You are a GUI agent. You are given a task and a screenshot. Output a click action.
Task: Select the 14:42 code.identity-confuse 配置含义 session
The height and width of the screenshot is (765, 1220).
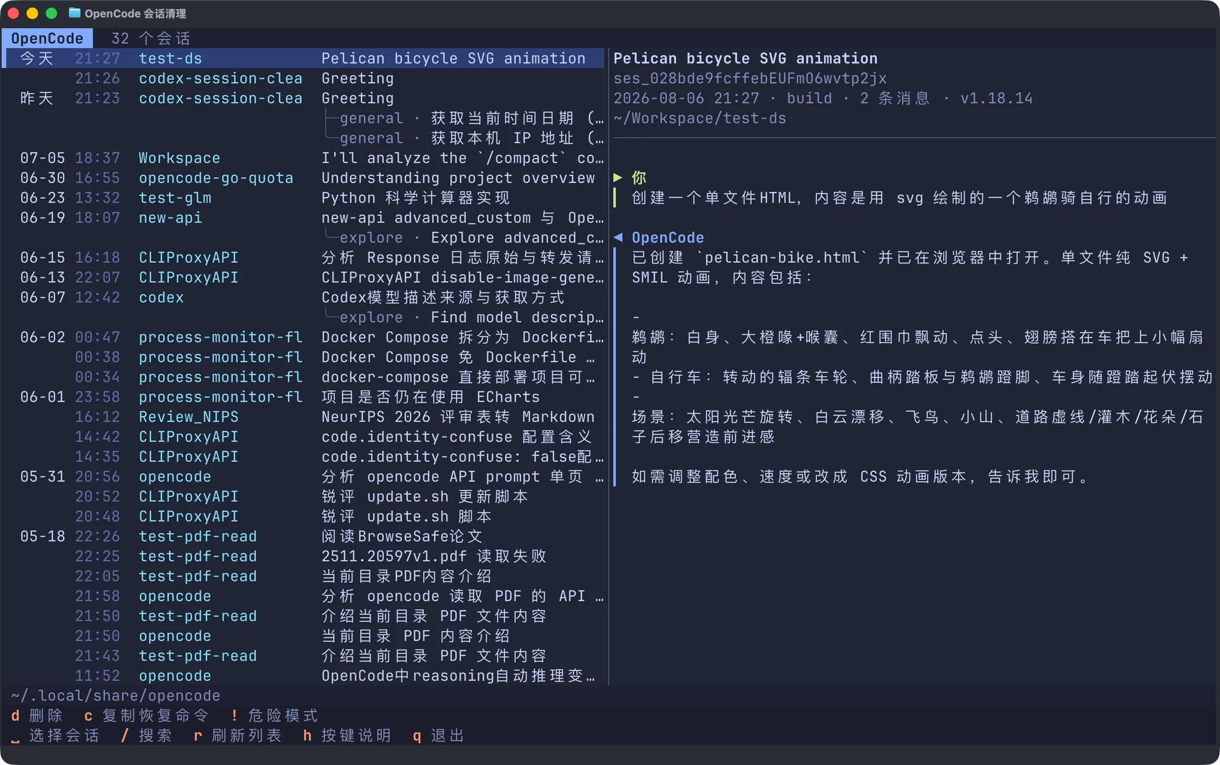coord(304,437)
